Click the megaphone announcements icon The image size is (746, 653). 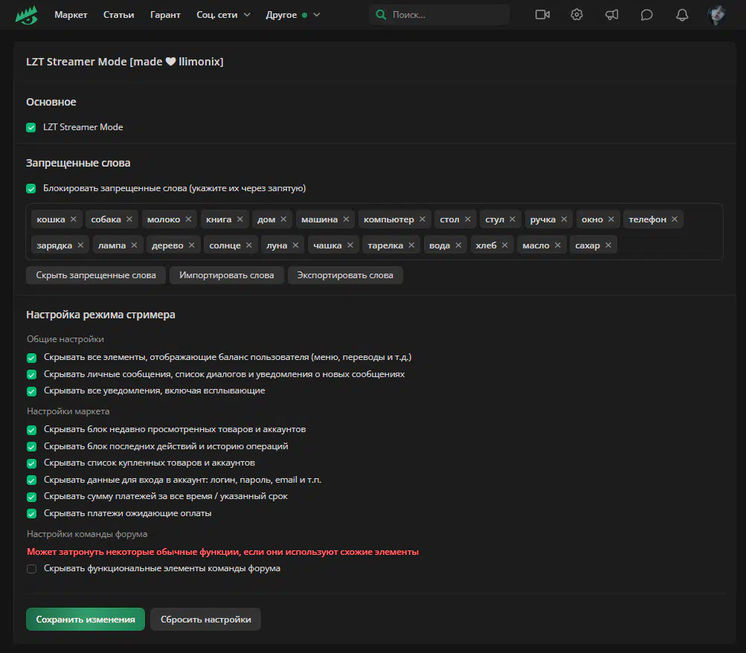611,15
